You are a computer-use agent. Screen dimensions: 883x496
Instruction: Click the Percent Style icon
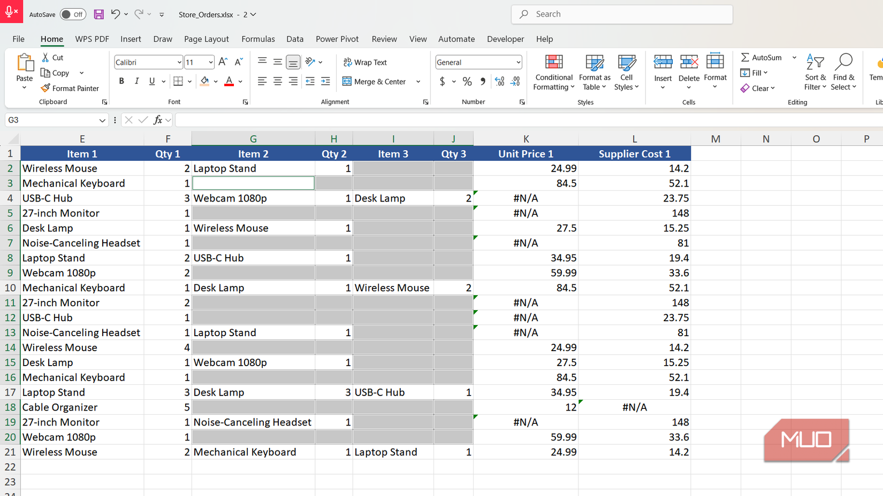click(x=467, y=82)
